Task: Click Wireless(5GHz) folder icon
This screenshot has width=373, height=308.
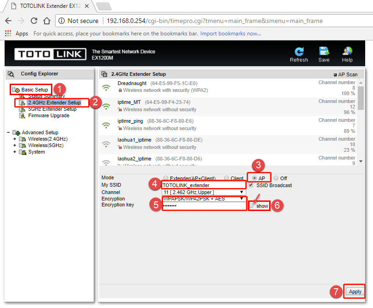Action: click(x=23, y=145)
